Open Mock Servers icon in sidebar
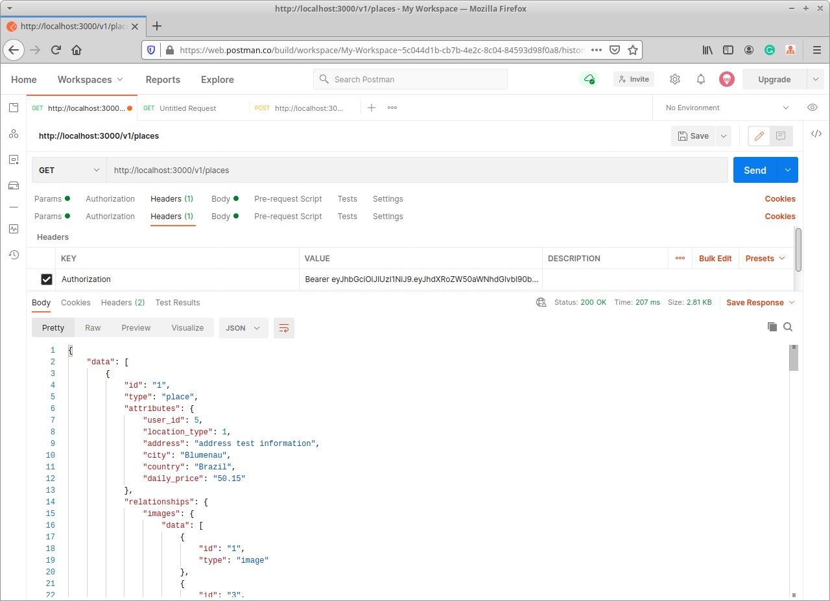This screenshot has width=830, height=601. point(14,185)
